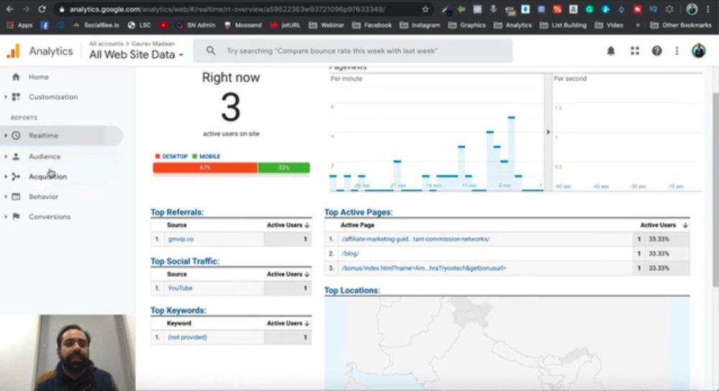Screen dimensions: 719x391
Task: Open the Behavior reports section
Action: tap(43, 197)
